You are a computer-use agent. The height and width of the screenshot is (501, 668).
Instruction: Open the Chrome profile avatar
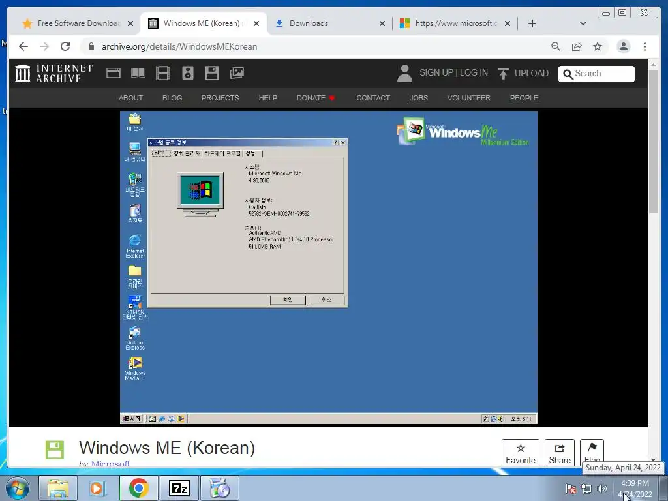pos(623,46)
